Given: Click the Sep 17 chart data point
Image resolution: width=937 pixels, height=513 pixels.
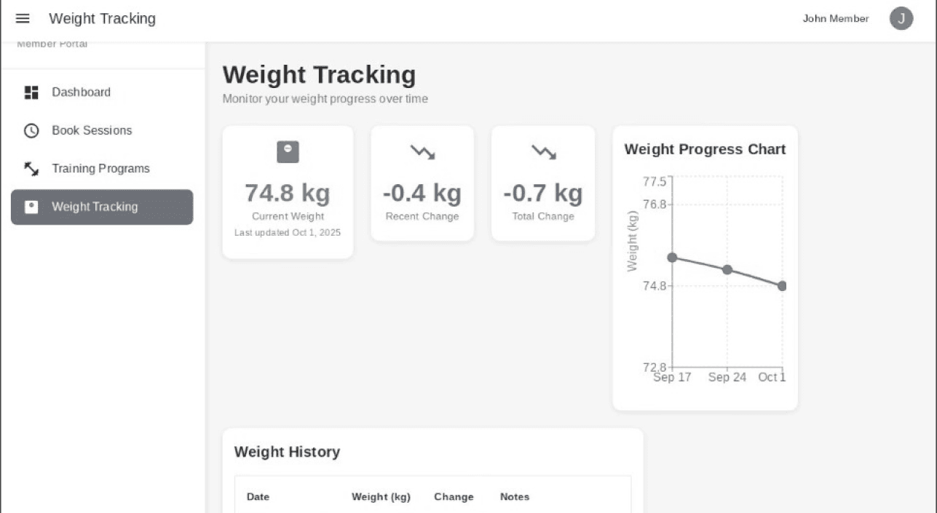Looking at the screenshot, I should coord(672,258).
